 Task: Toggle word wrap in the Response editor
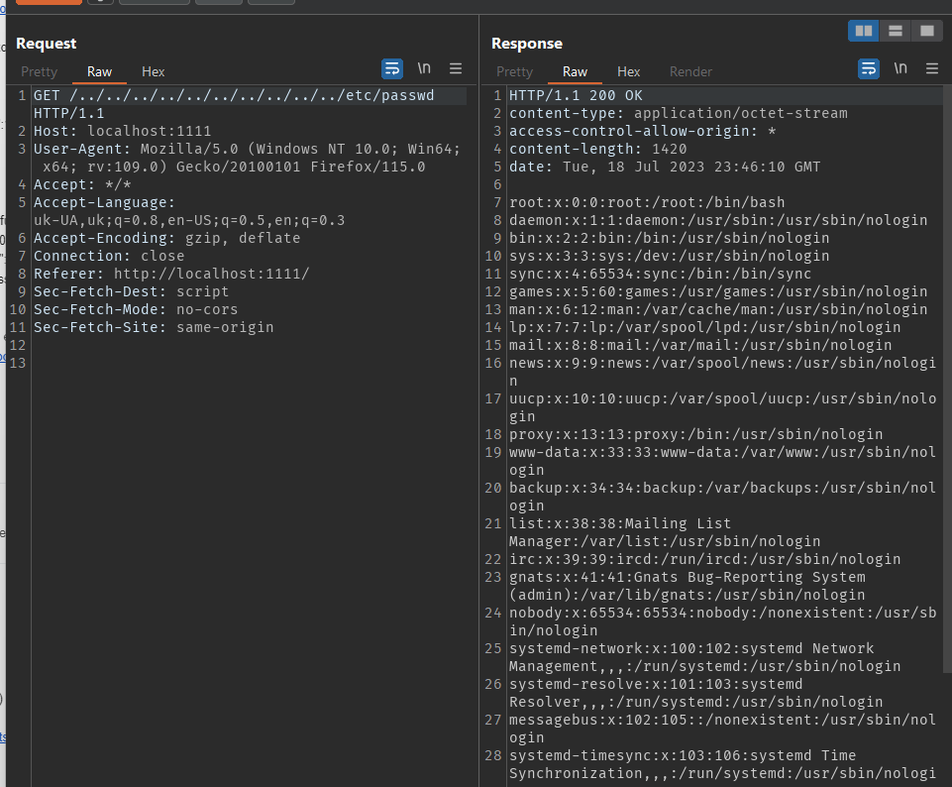[868, 69]
